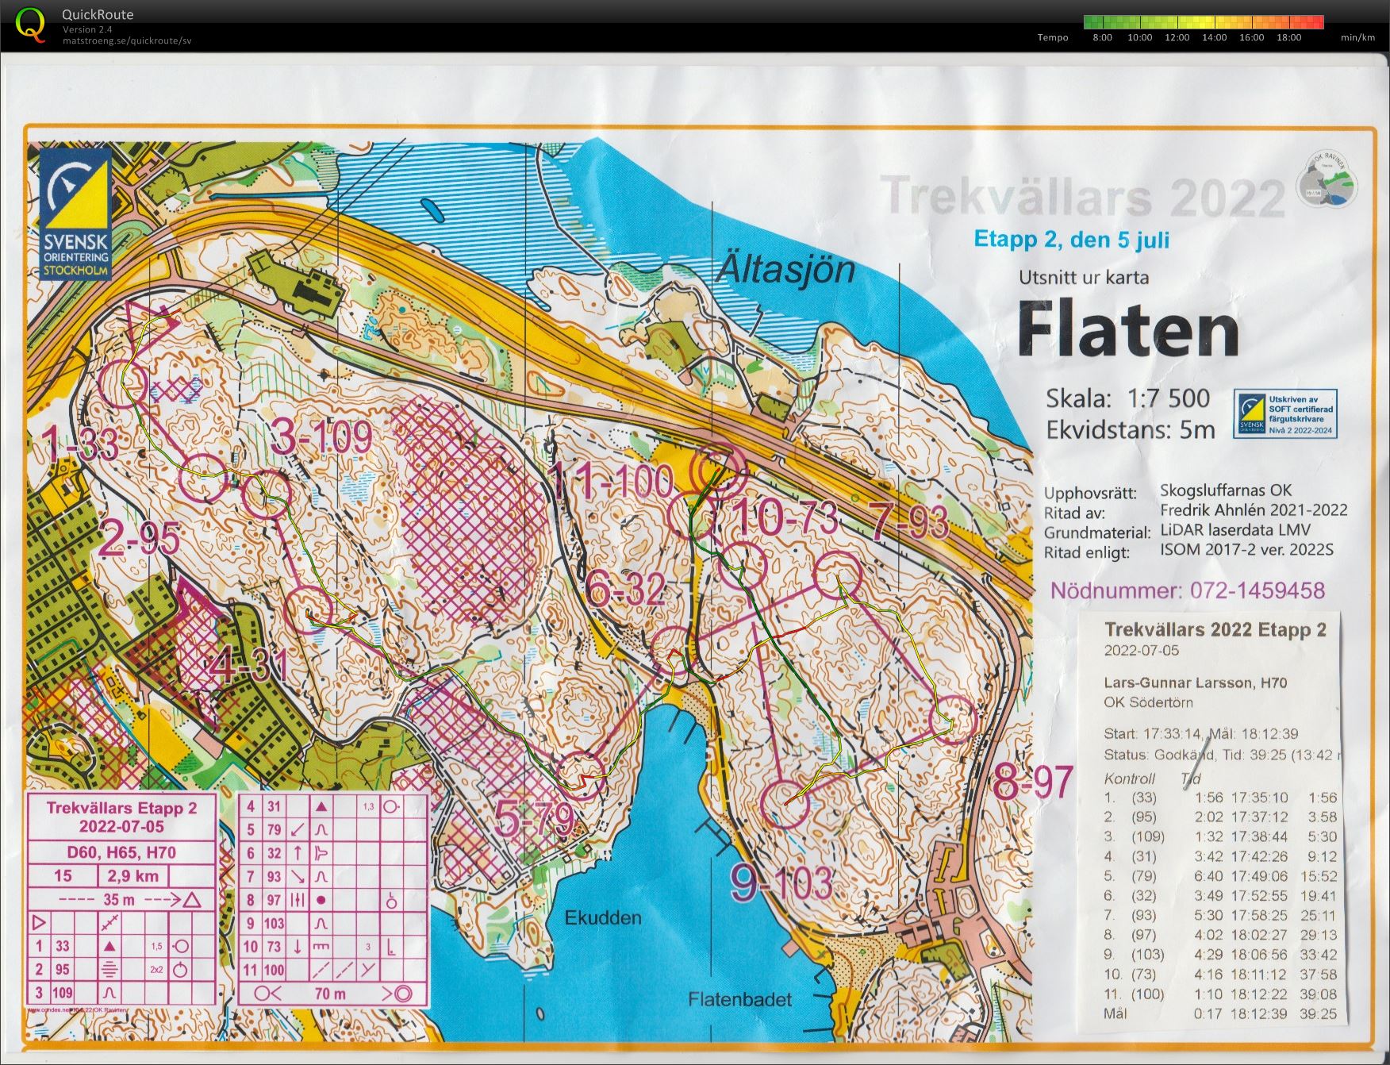The width and height of the screenshot is (1390, 1065).
Task: Click the 4-31 control label
Action: click(248, 665)
